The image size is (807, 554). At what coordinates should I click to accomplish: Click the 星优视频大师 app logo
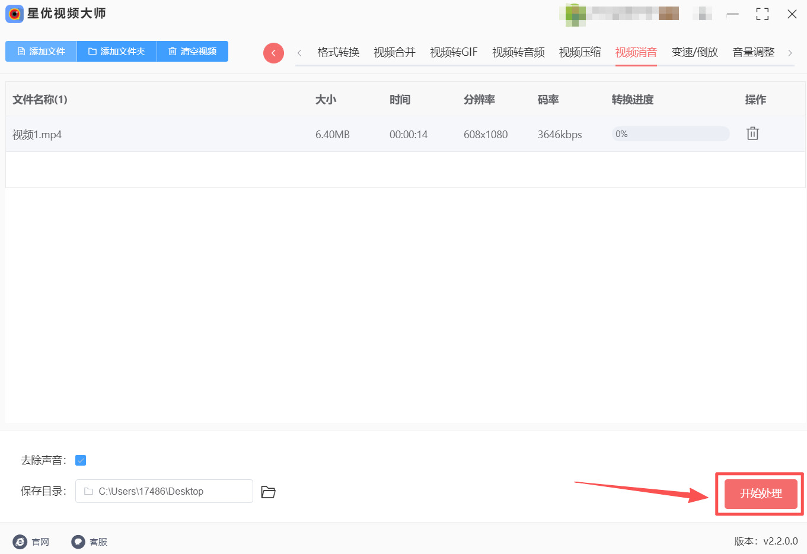[14, 14]
